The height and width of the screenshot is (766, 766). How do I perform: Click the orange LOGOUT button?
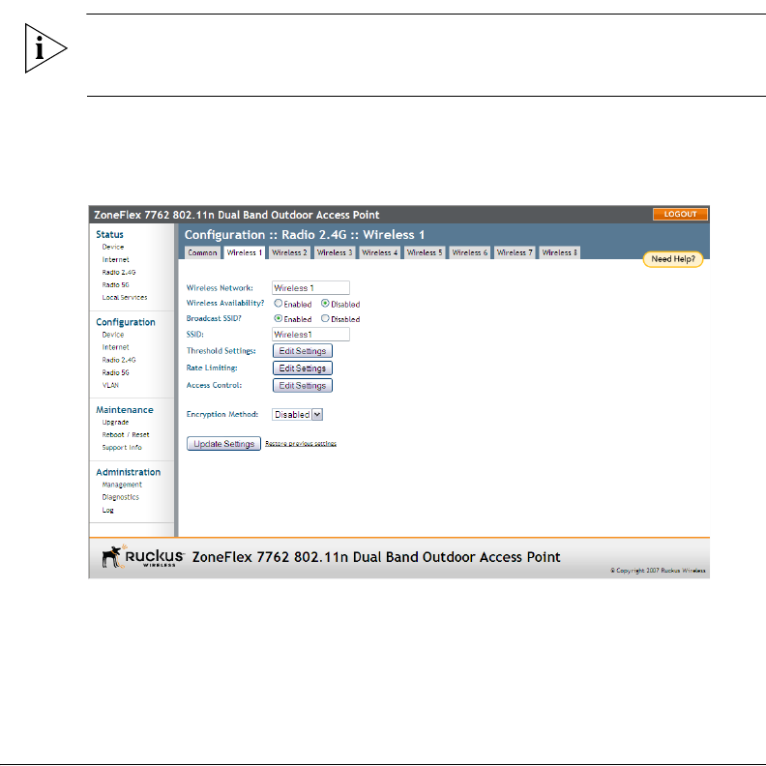coord(680,214)
